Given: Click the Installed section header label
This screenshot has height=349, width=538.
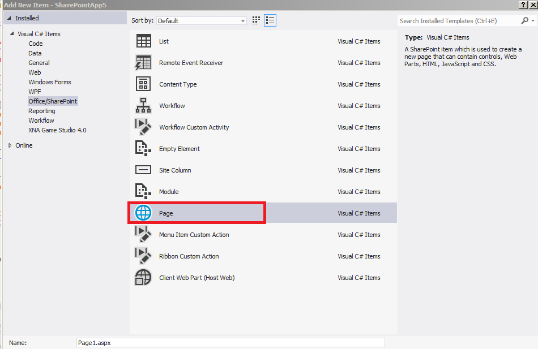Looking at the screenshot, I should tap(27, 18).
